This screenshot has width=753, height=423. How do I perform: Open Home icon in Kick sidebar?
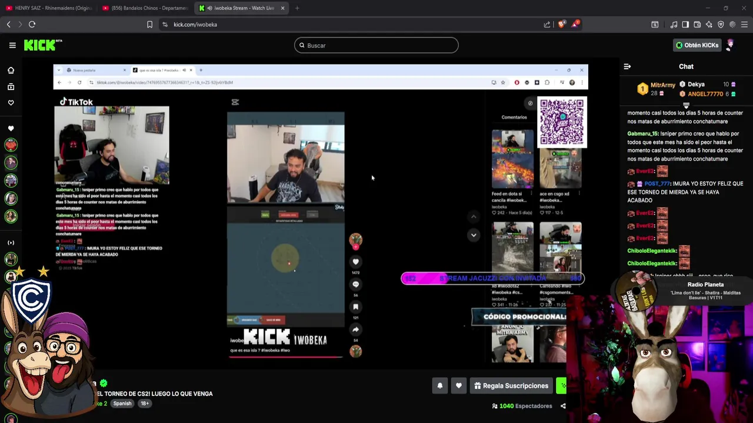coord(11,70)
